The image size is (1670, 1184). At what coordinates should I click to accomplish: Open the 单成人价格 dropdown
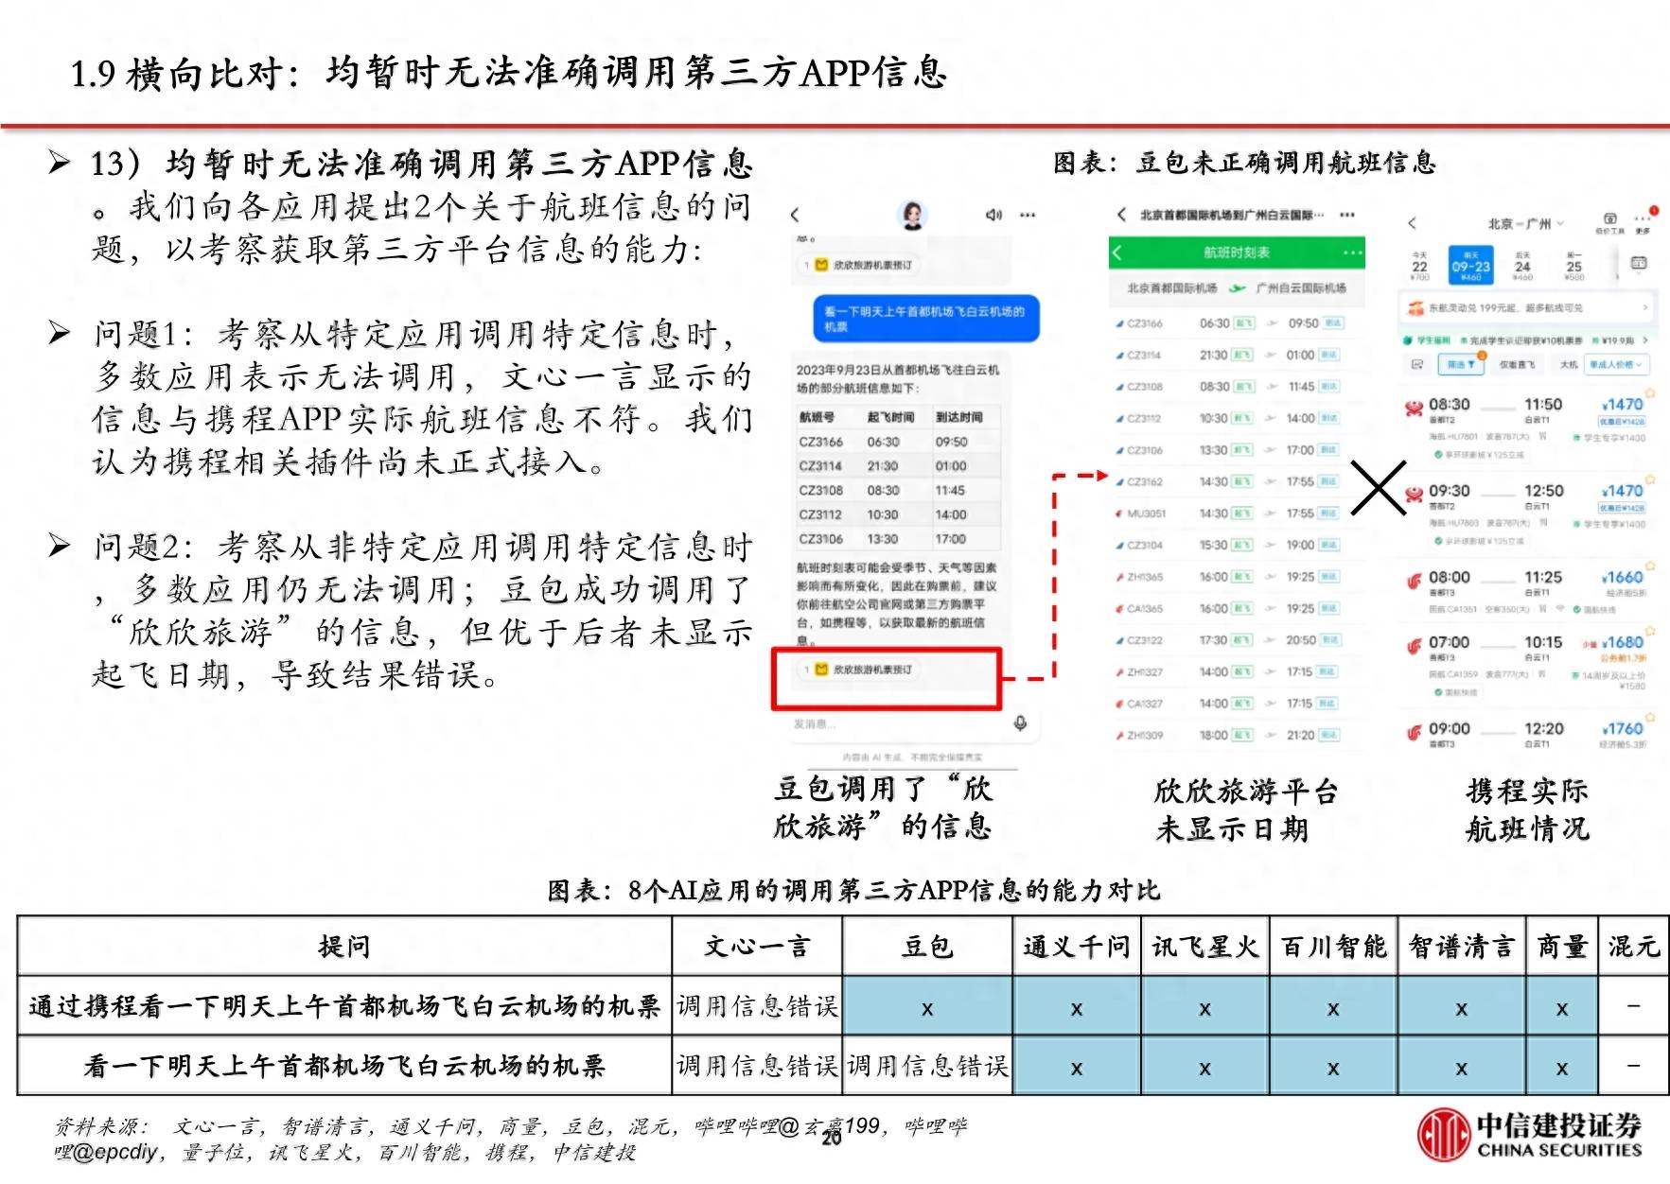tap(1618, 364)
